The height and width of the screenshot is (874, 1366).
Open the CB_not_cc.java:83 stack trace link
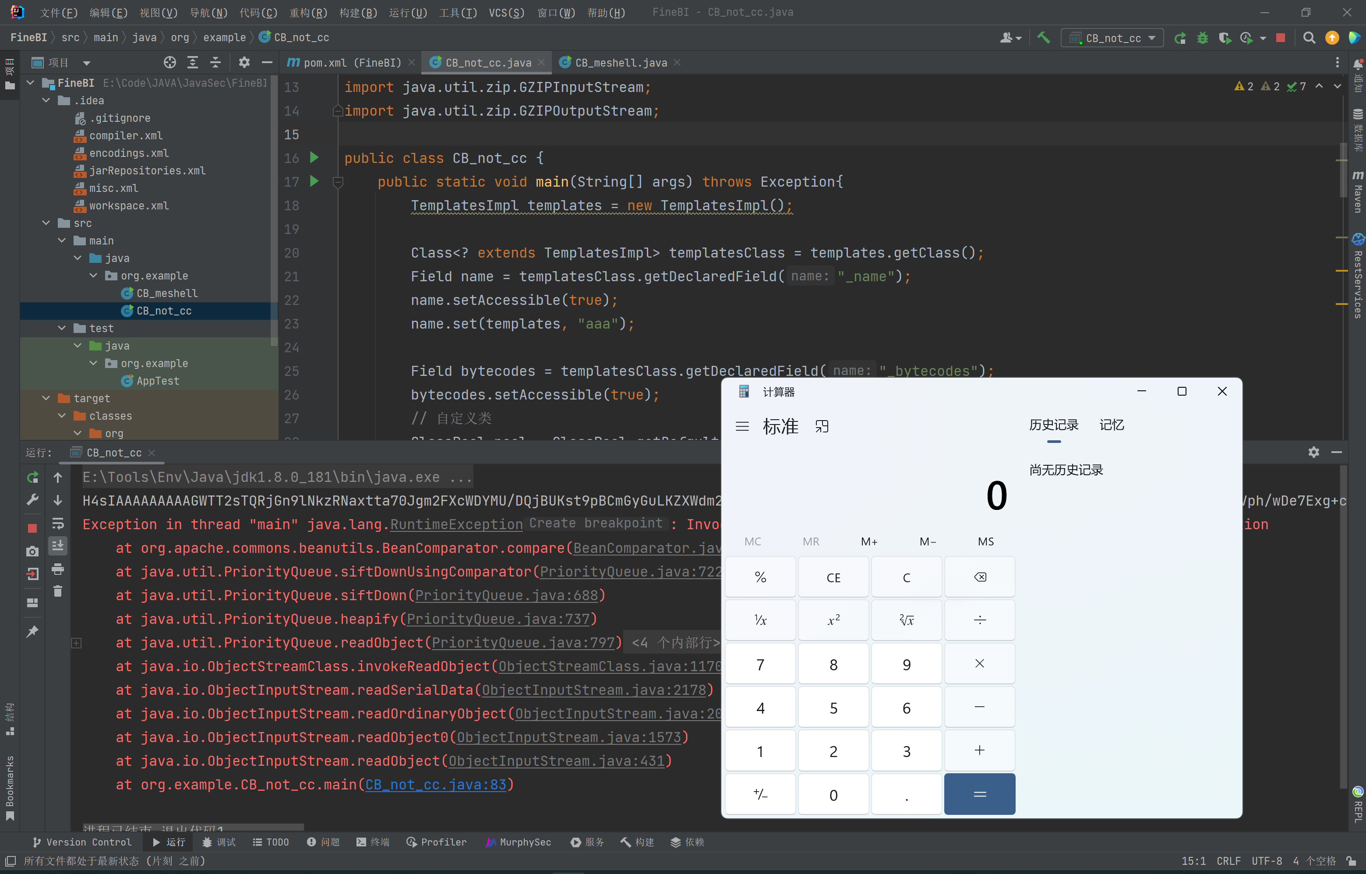(x=435, y=785)
